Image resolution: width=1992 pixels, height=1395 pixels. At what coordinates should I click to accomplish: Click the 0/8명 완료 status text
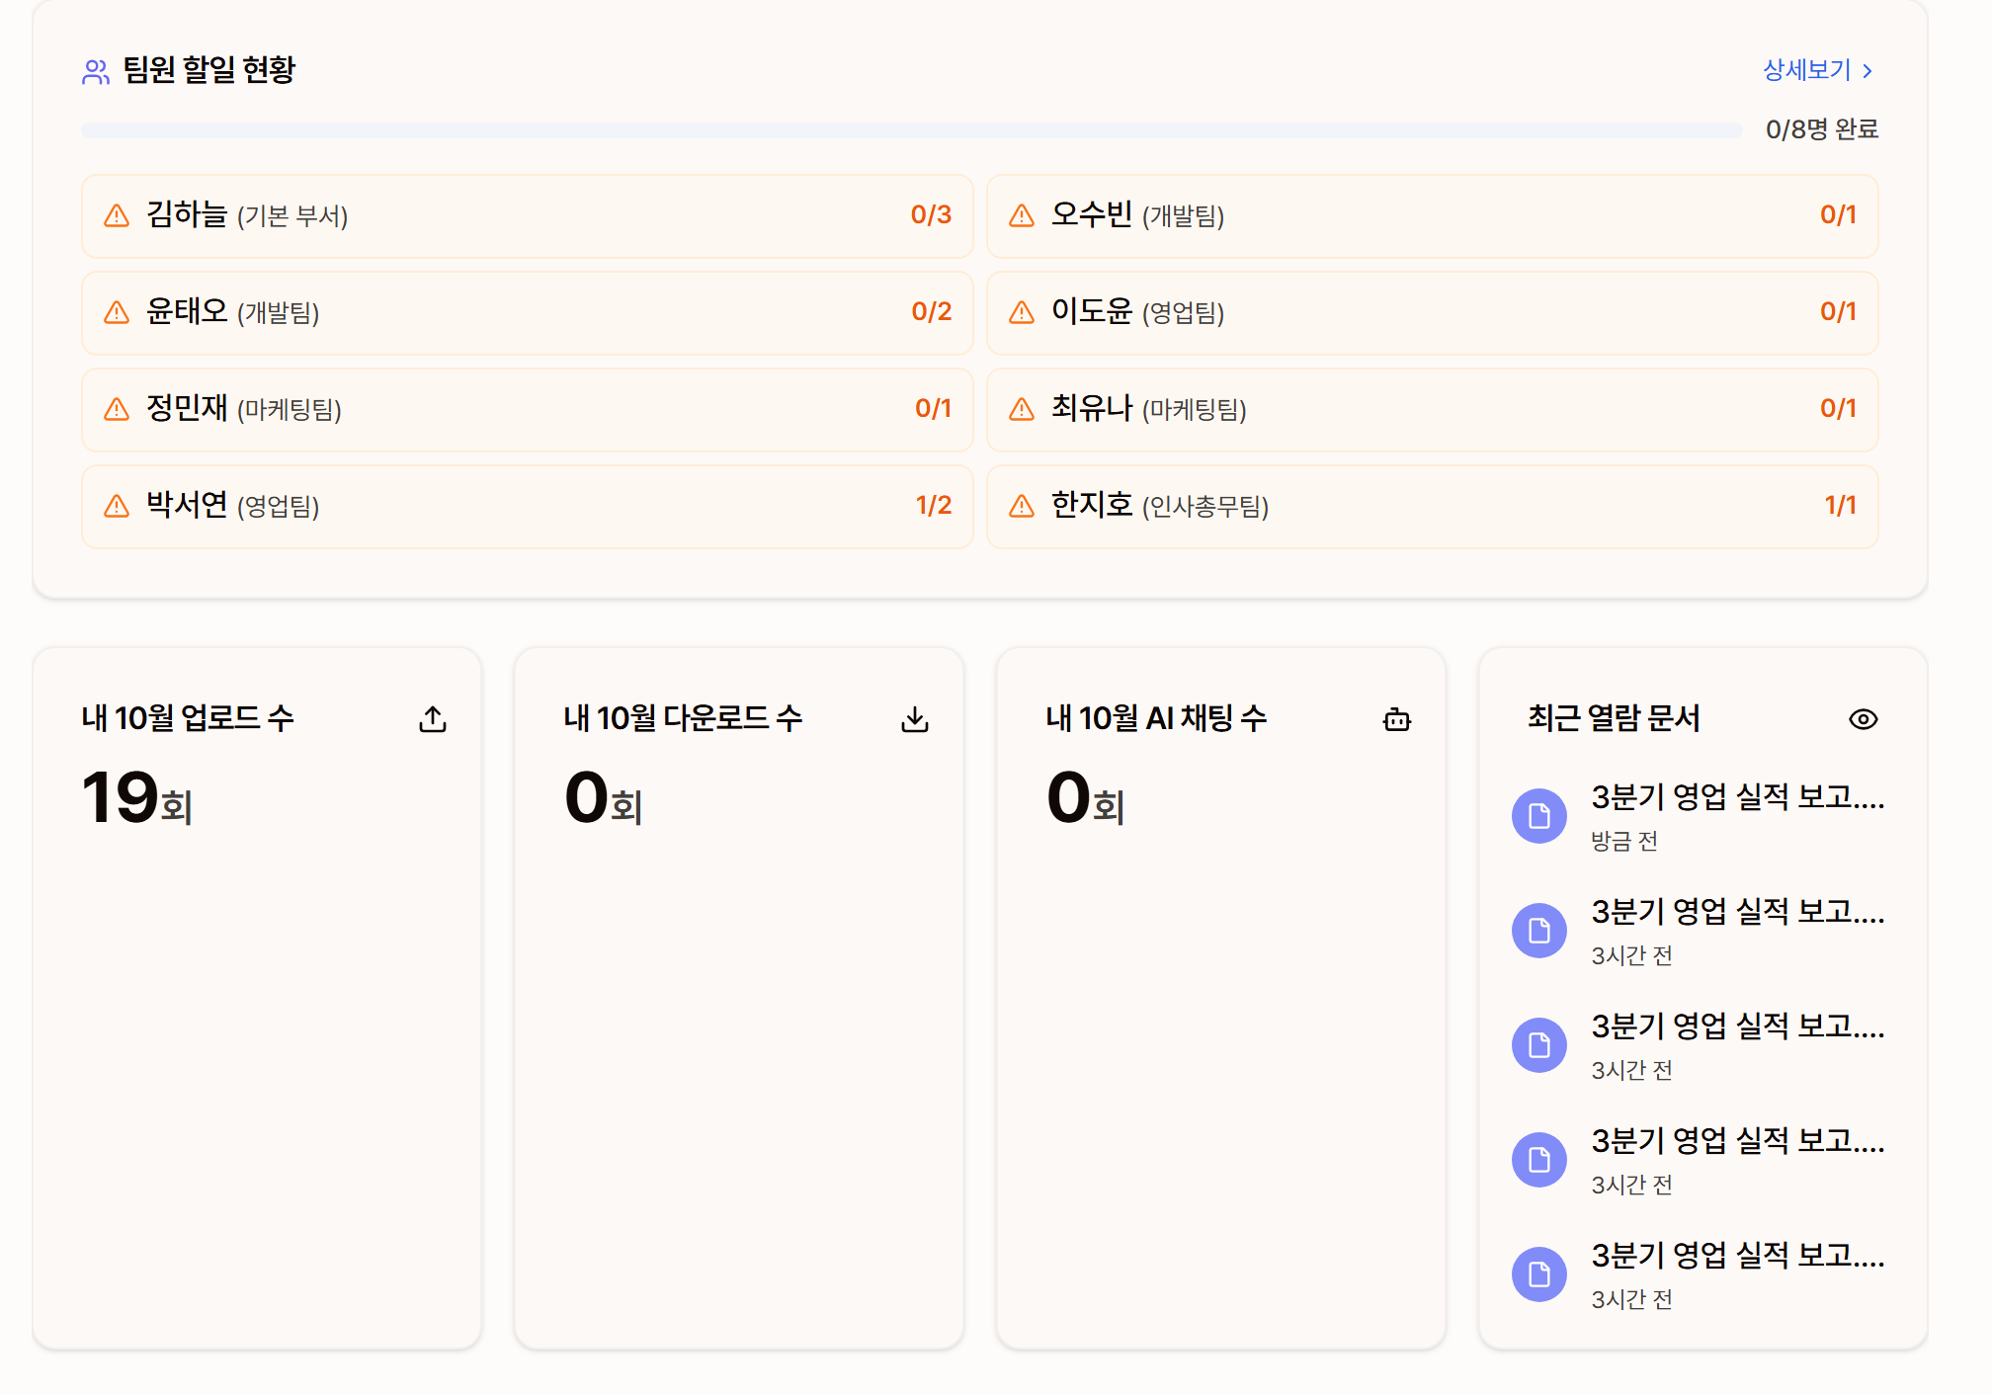tap(1822, 129)
